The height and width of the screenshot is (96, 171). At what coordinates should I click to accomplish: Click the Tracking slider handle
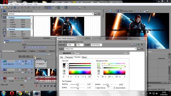[78, 84]
